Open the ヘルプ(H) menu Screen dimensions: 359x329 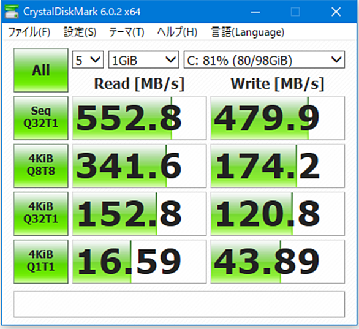point(177,32)
